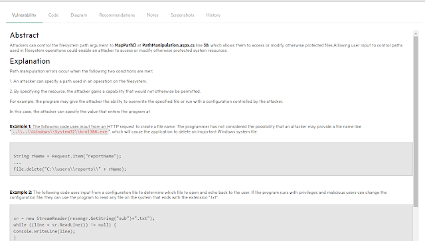Click condition '1. An attacker can specify a path'

pyautogui.click(x=78, y=81)
